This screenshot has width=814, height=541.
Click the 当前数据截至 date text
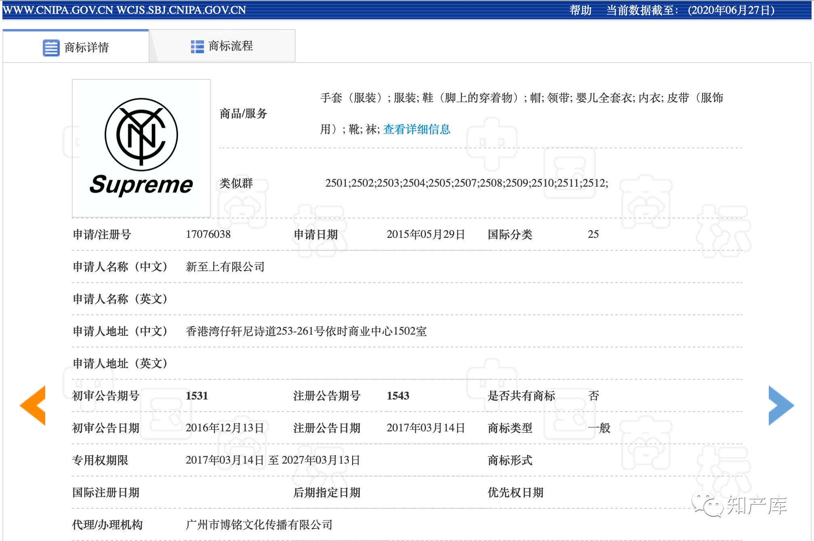tap(690, 10)
